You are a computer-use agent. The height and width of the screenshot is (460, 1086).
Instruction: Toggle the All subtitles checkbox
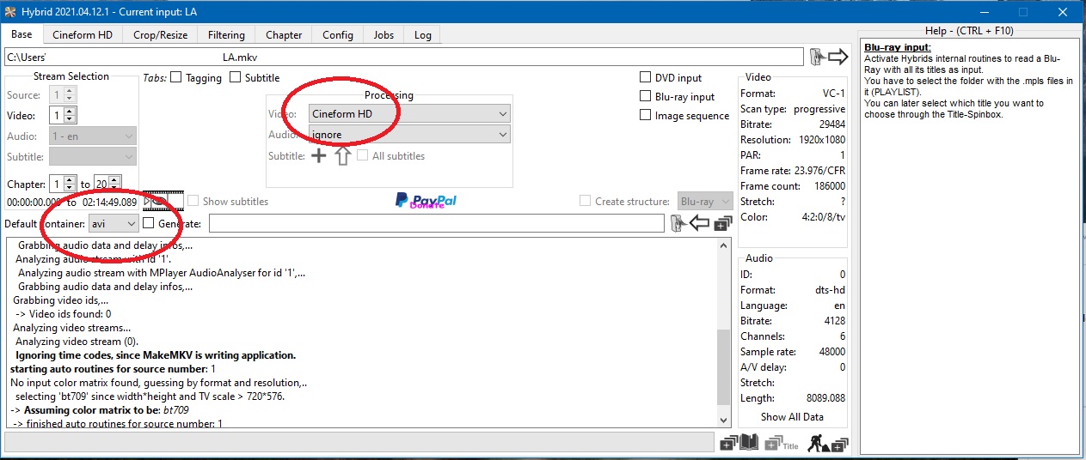pos(363,155)
